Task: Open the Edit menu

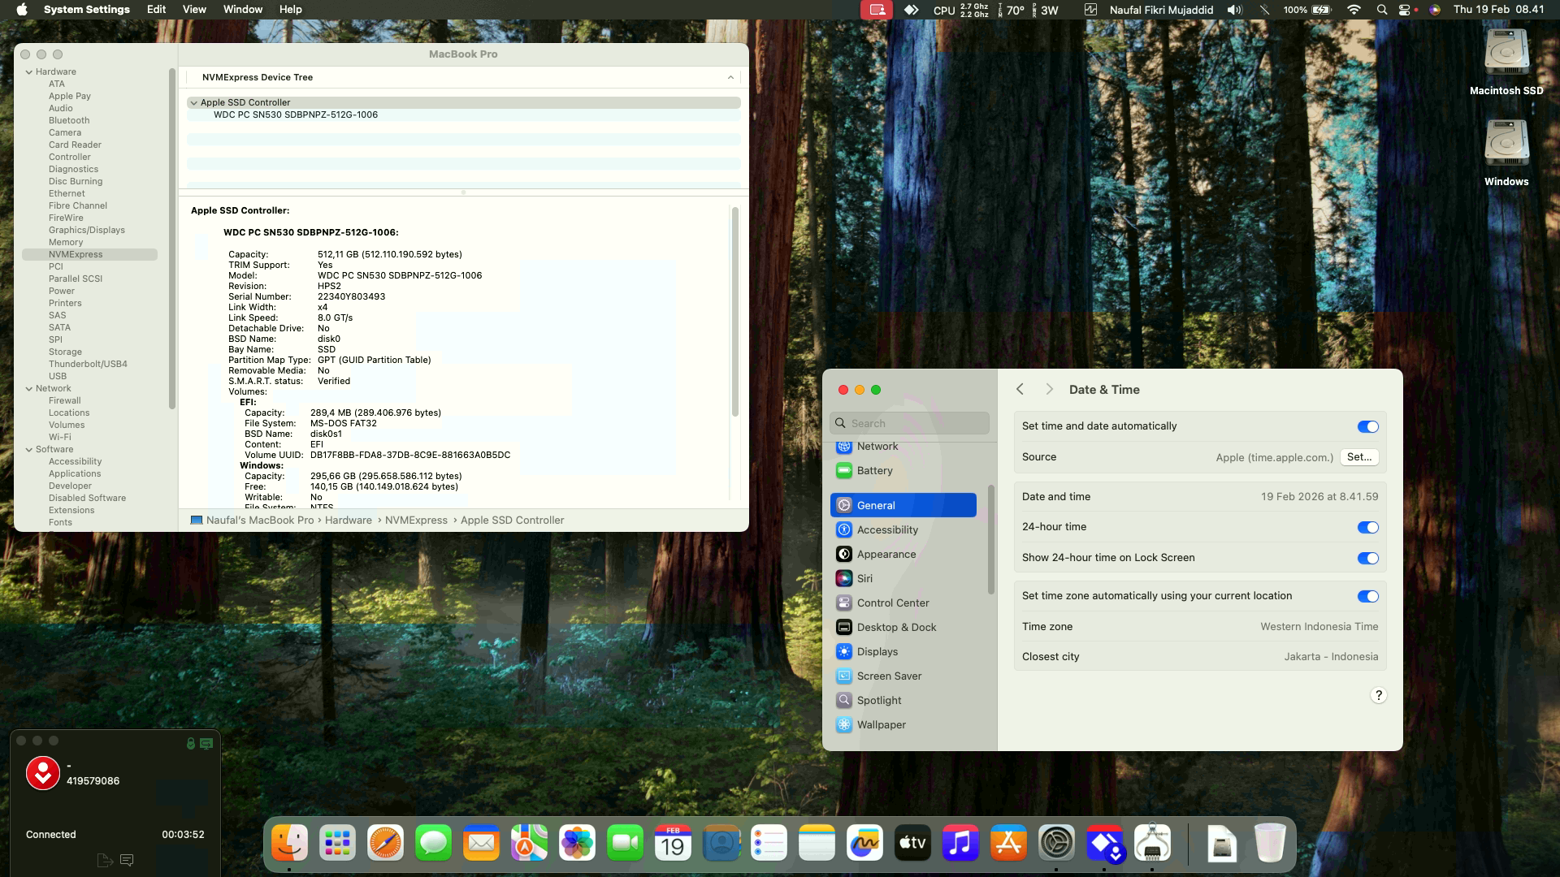Action: [x=156, y=10]
